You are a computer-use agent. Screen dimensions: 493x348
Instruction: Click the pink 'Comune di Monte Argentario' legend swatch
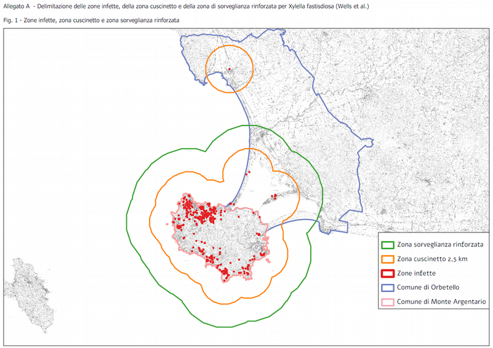388,302
